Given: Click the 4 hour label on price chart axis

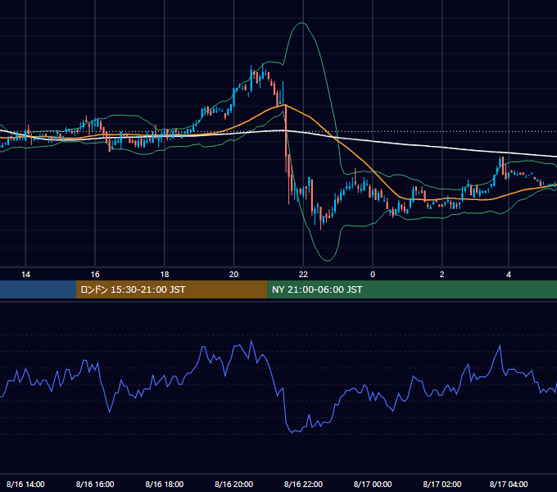Looking at the screenshot, I should pos(509,275).
